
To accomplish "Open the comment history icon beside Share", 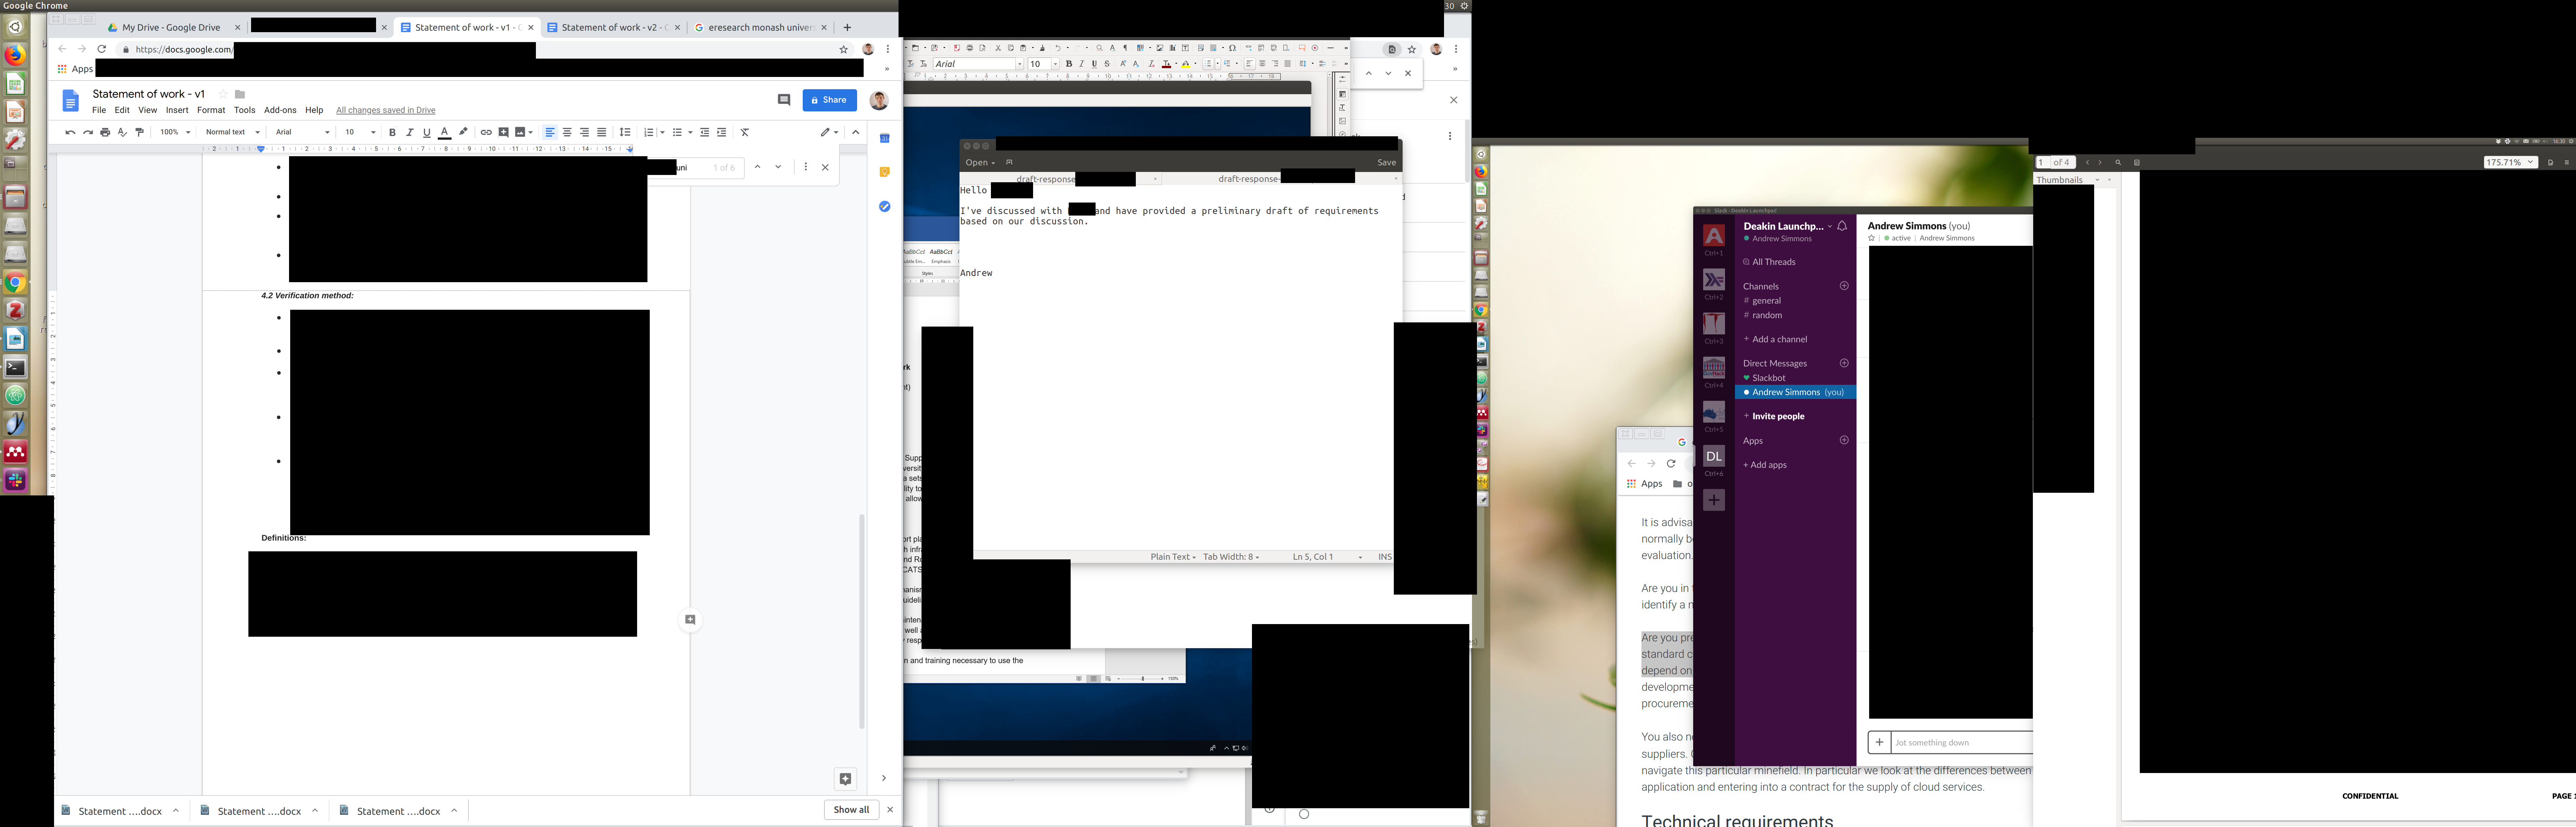I will coord(784,100).
